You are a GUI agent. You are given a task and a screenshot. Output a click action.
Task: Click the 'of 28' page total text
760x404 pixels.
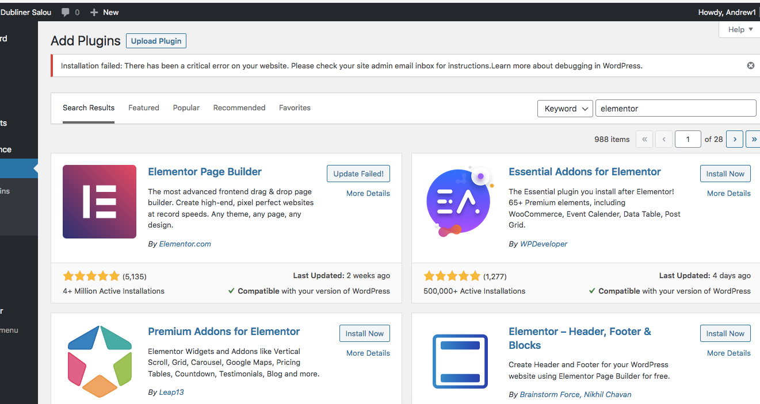pos(714,139)
